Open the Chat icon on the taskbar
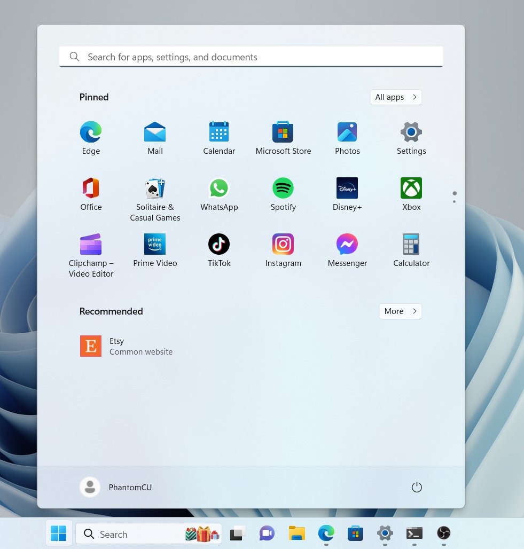The image size is (524, 549). point(267,533)
